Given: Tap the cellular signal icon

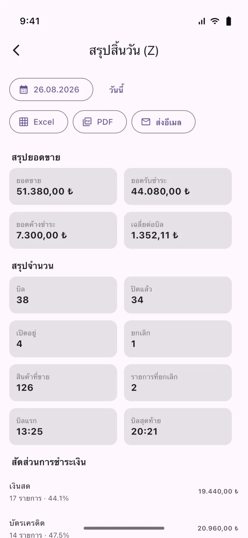Looking at the screenshot, I should 202,21.
